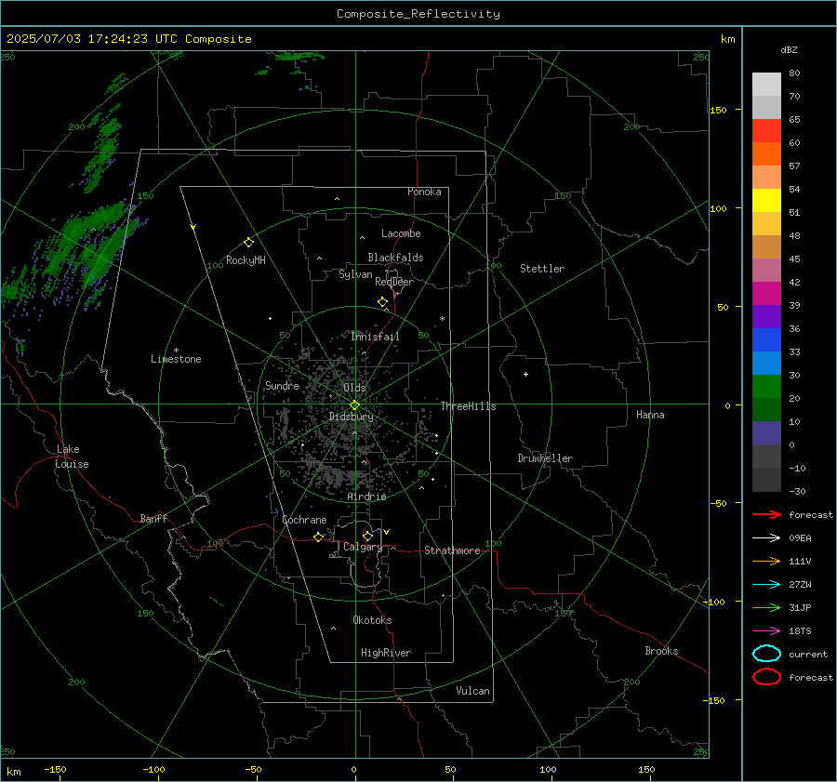The image size is (837, 782).
Task: Click the yellow diamond marker below Cochrane
Action: 318,537
